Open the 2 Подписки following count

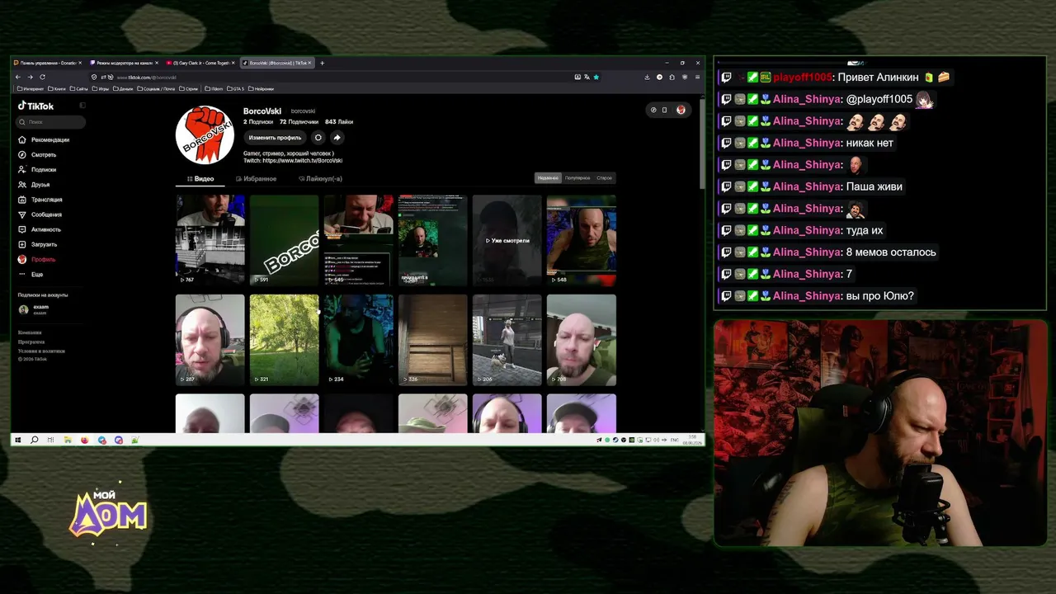click(257, 121)
